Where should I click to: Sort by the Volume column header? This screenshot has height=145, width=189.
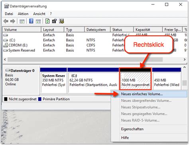tap(22, 29)
